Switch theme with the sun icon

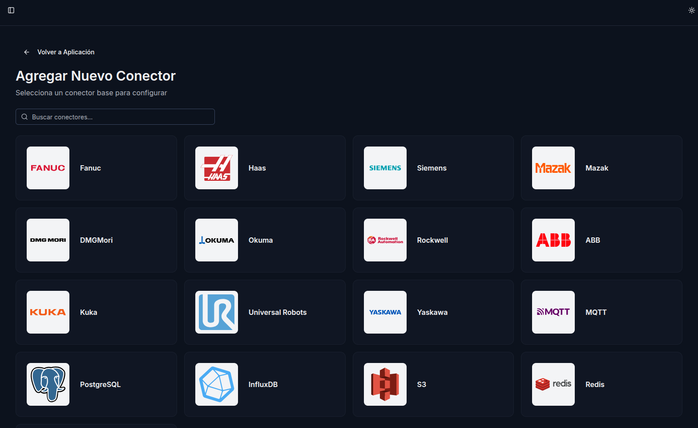click(691, 10)
